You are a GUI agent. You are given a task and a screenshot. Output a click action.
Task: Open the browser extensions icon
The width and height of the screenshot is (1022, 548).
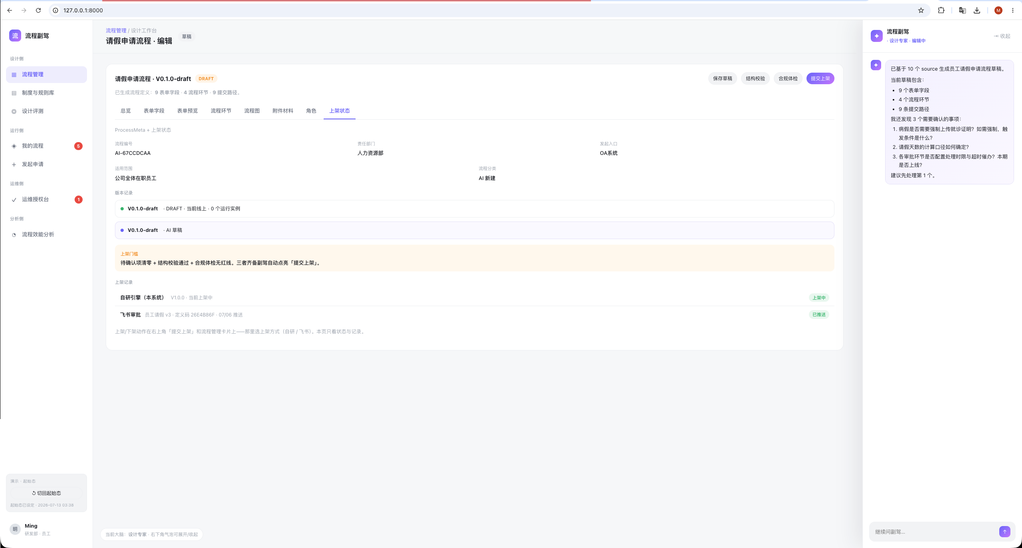(x=941, y=10)
